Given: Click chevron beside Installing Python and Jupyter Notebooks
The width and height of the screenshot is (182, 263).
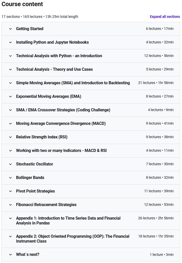Looking at the screenshot, I should click(x=10, y=42).
